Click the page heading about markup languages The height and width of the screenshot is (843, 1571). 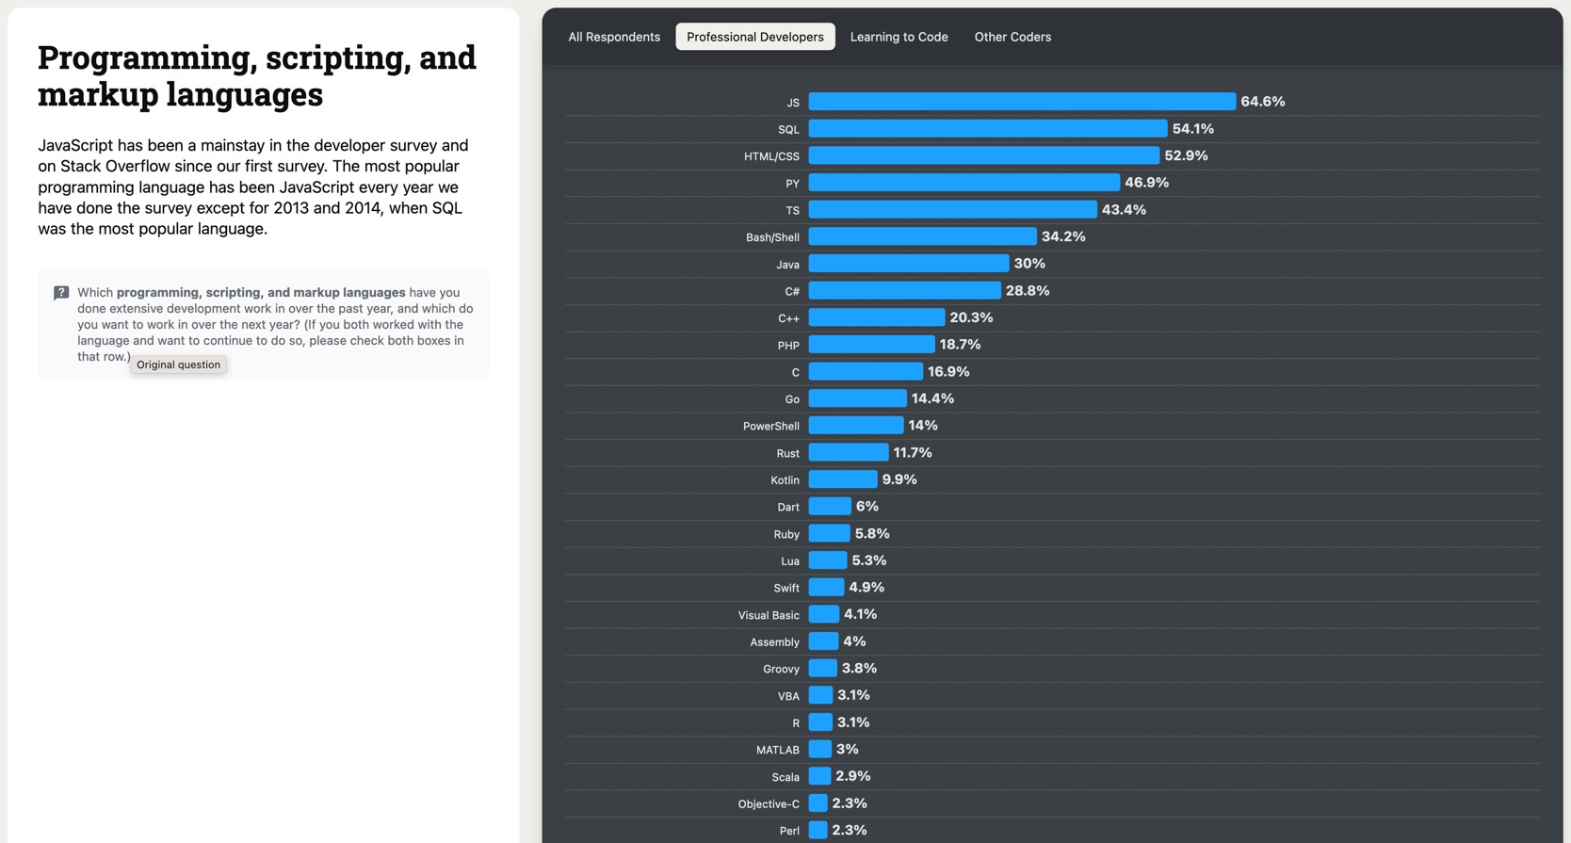pos(256,75)
